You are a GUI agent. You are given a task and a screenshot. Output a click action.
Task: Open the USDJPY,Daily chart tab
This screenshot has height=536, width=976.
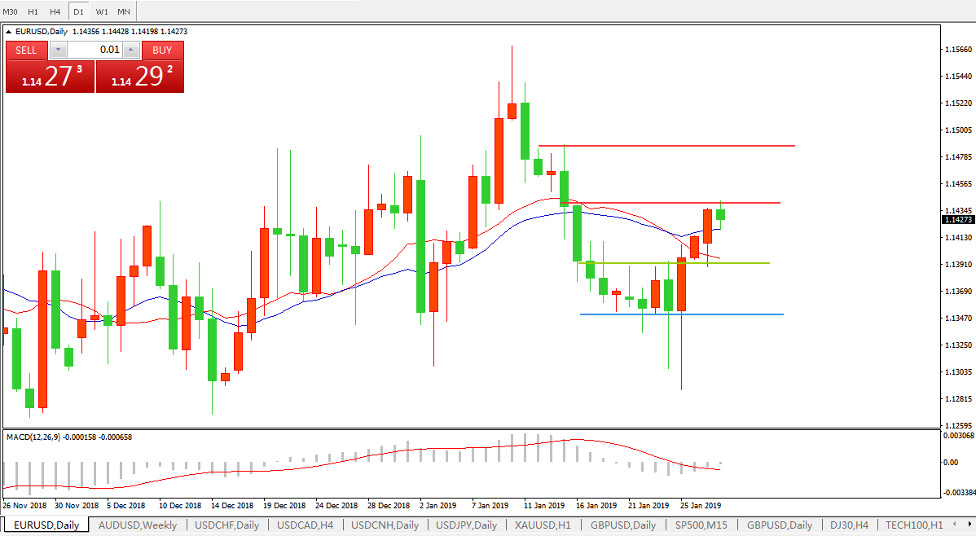point(467,525)
